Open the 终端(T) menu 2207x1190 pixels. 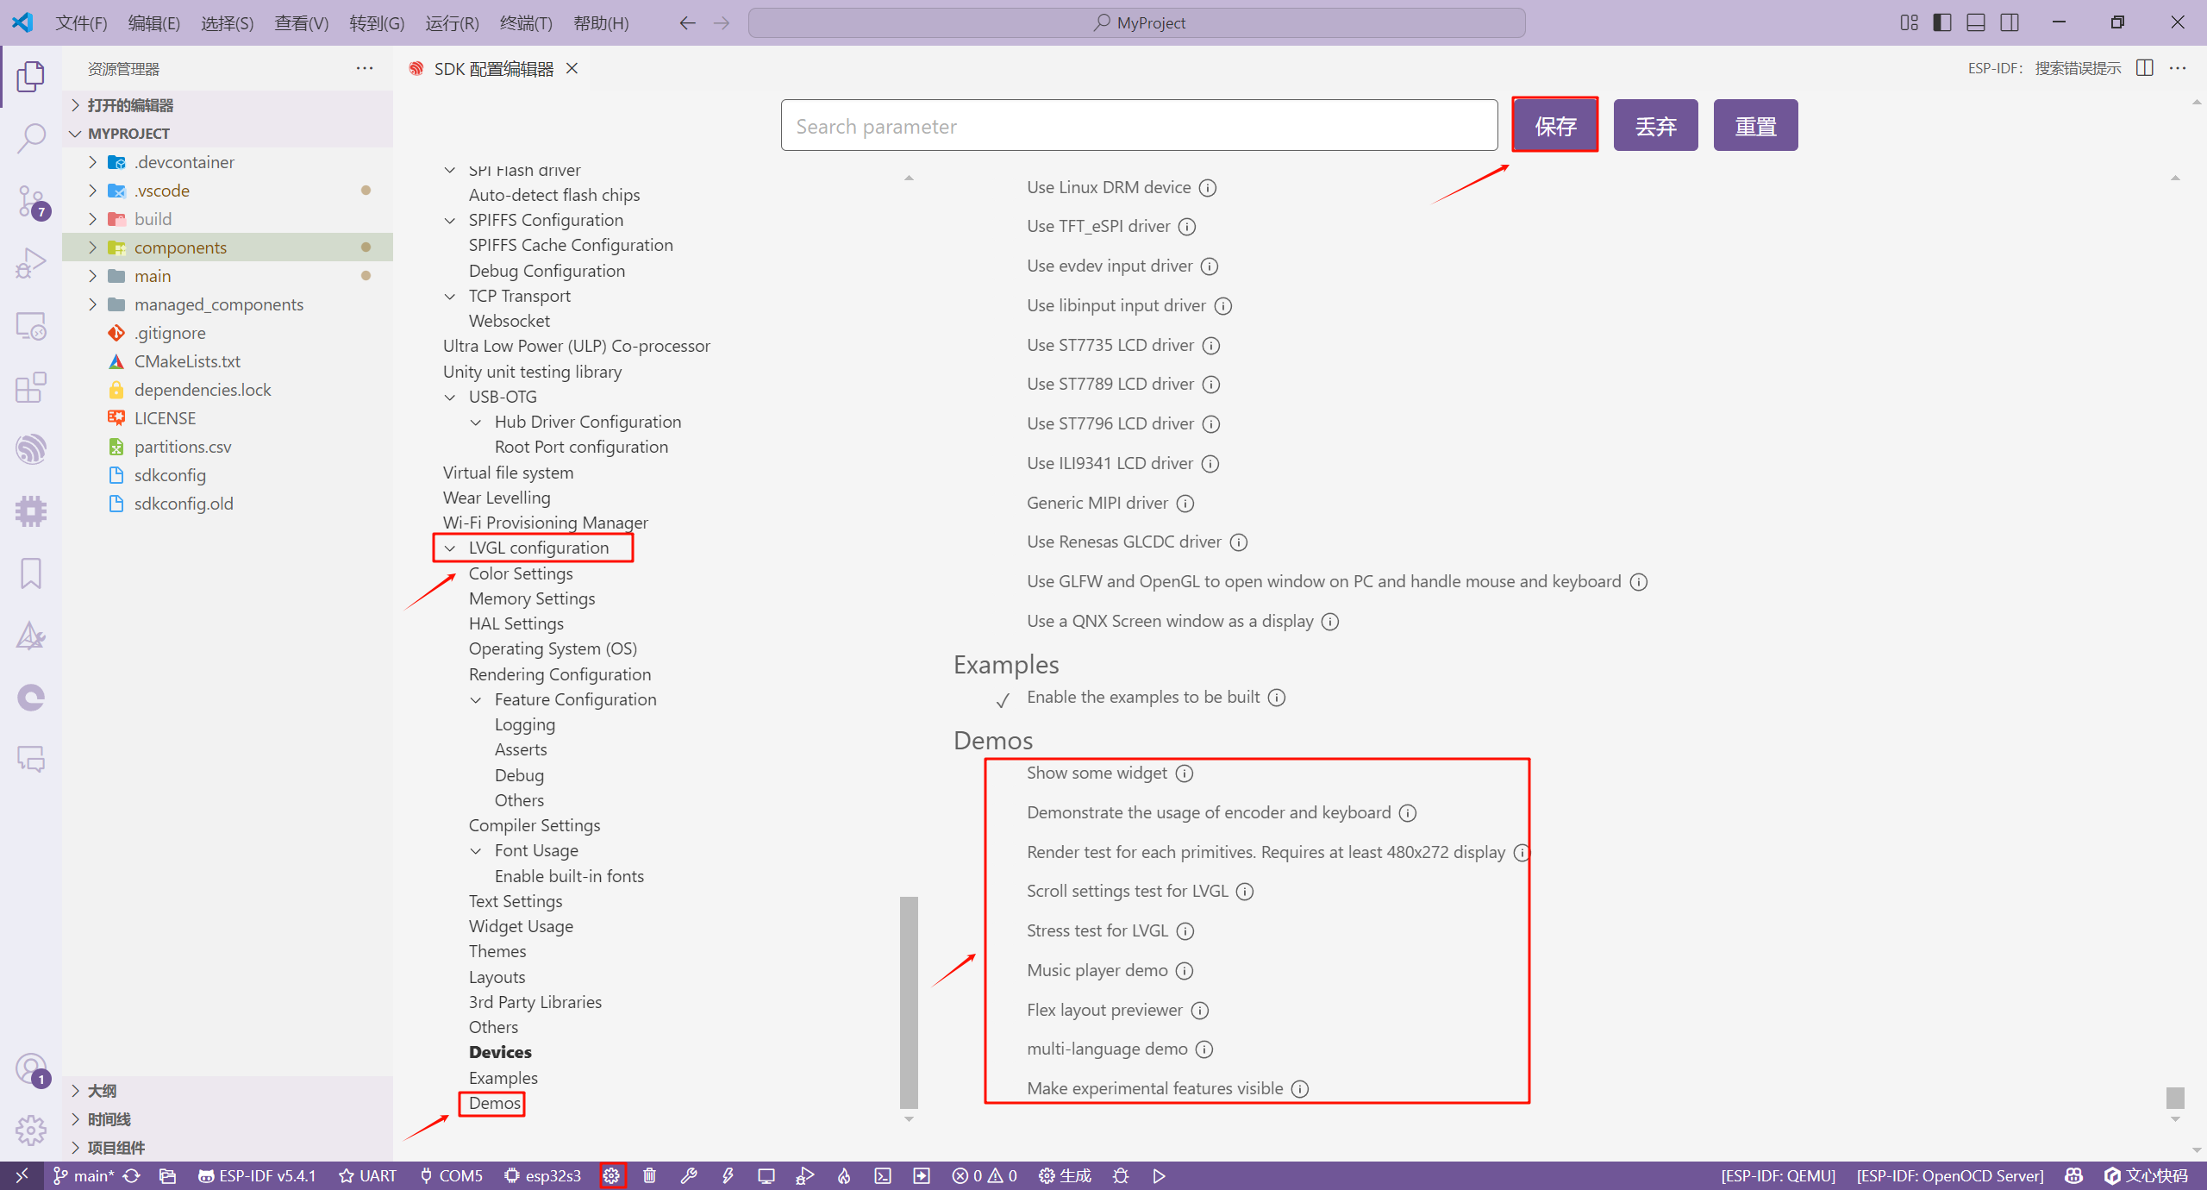[x=526, y=23]
